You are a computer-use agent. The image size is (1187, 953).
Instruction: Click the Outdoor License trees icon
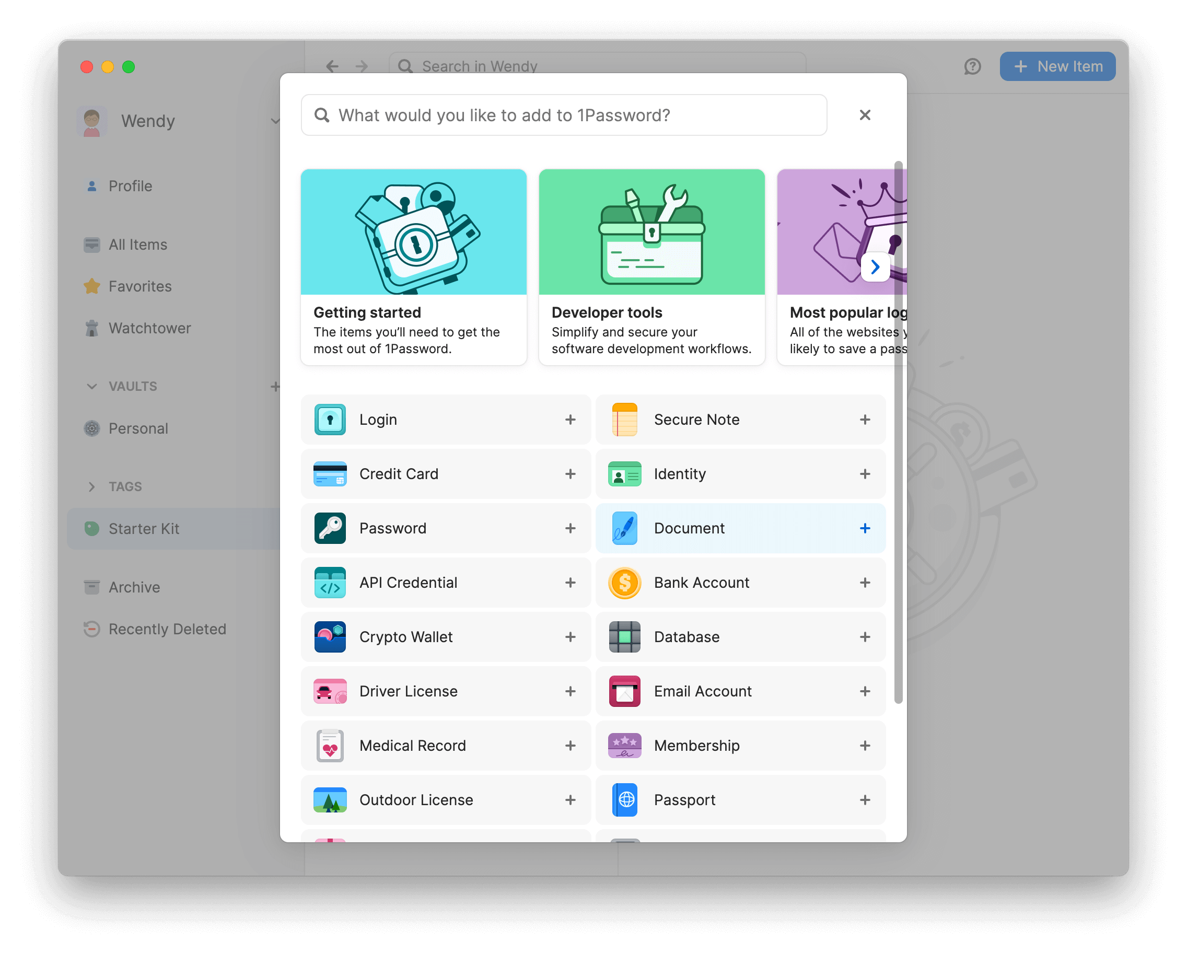click(330, 800)
